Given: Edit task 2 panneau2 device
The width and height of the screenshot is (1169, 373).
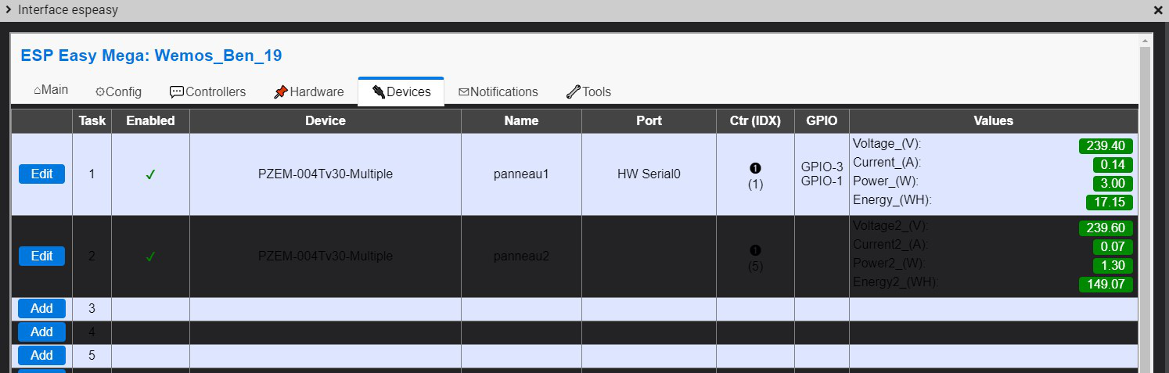Looking at the screenshot, I should [41, 256].
